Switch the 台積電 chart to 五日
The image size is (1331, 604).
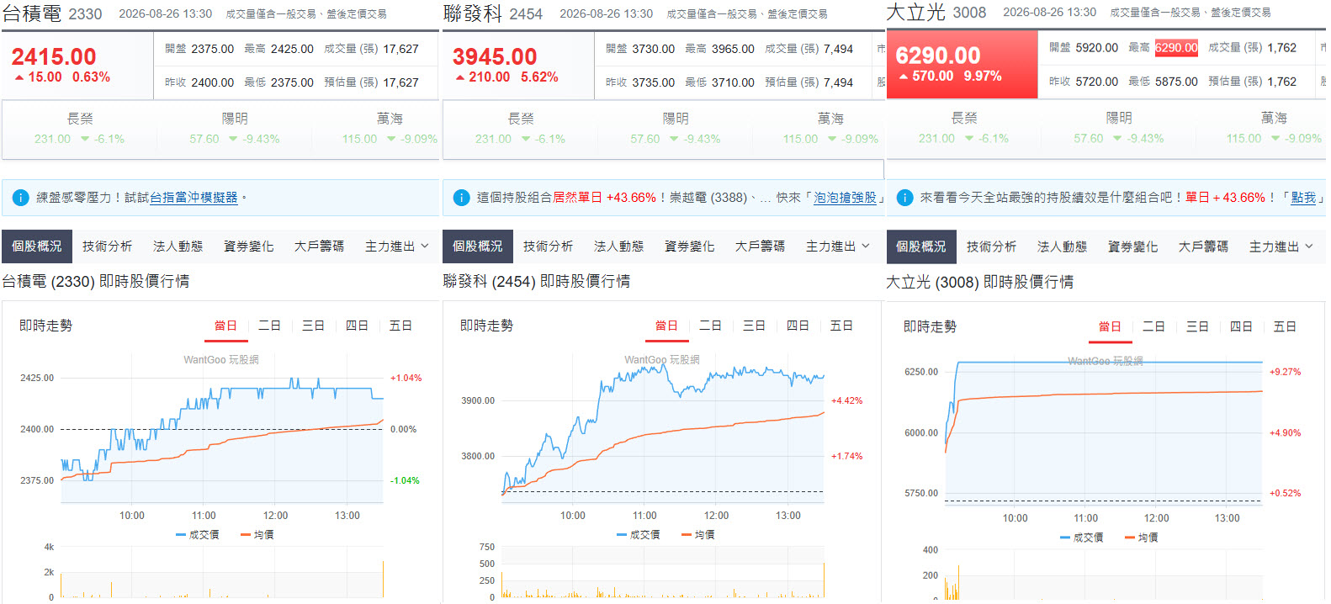pos(401,326)
